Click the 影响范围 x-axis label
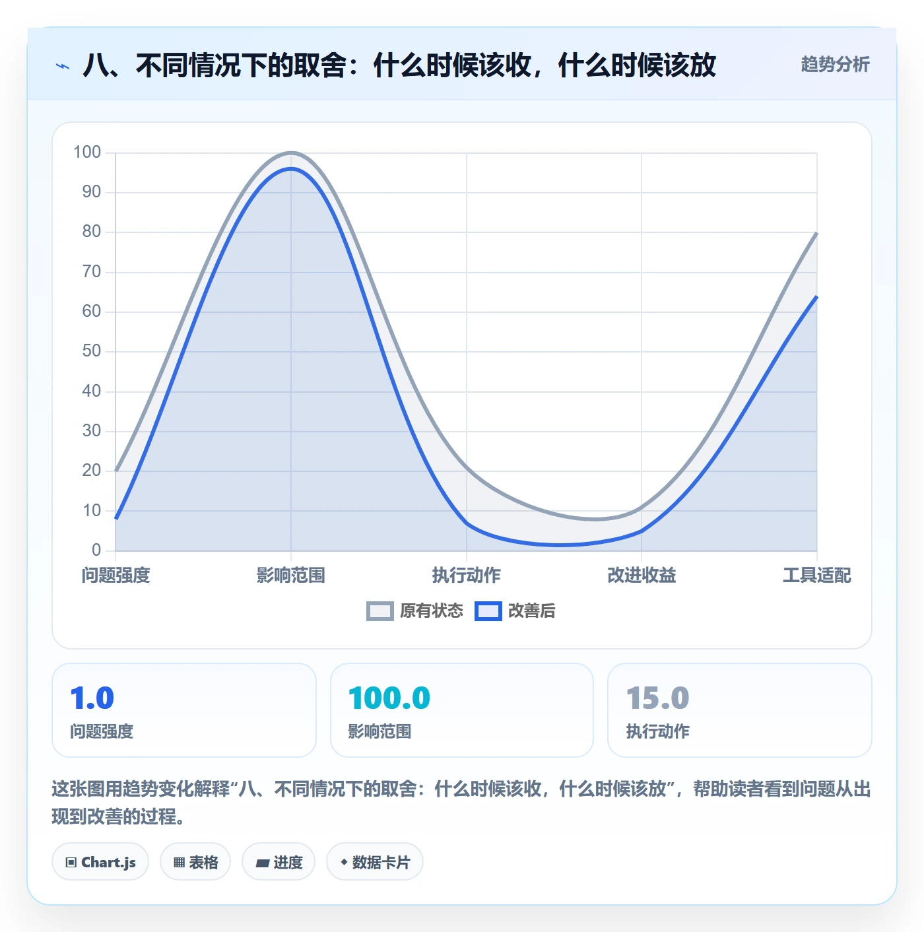 tap(291, 576)
